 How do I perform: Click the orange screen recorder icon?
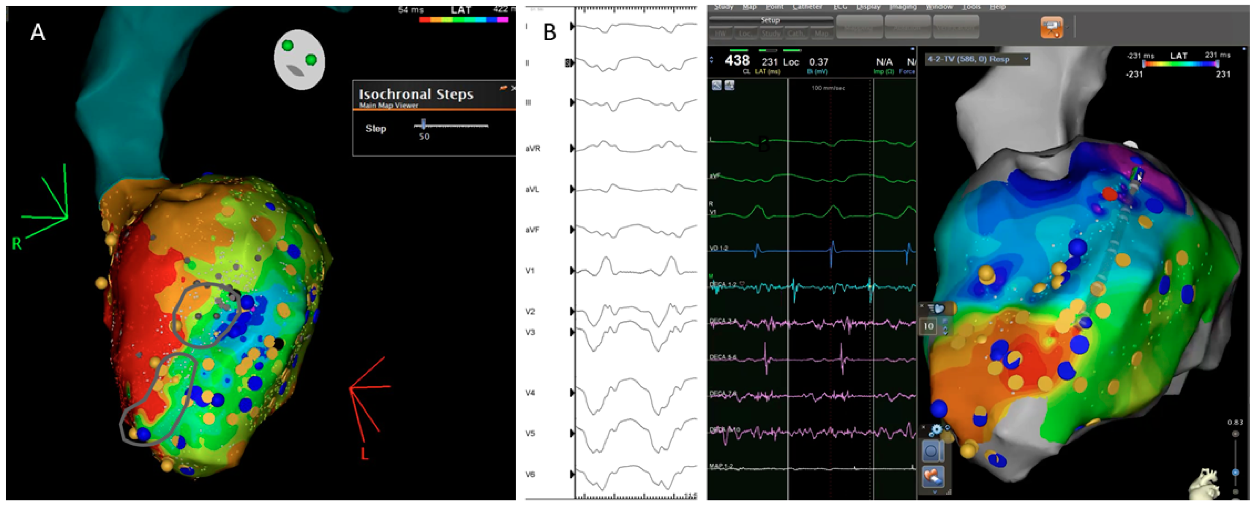1051,27
